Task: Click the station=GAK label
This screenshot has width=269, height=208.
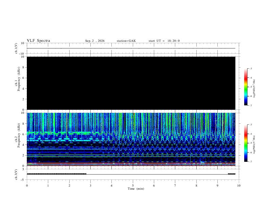Action: tap(126, 41)
